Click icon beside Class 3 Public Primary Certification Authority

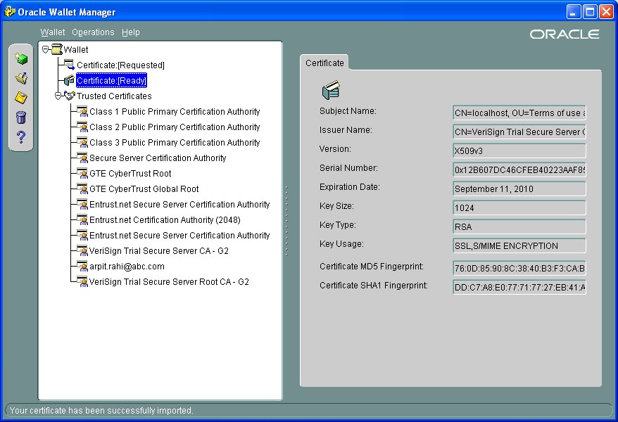point(82,142)
